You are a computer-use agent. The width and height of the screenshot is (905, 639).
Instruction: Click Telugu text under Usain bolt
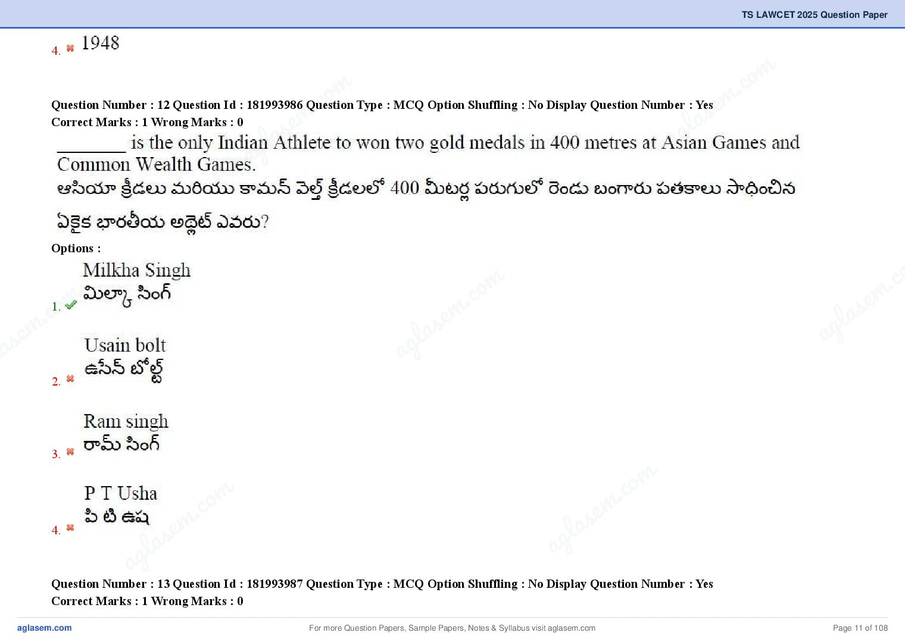(123, 371)
